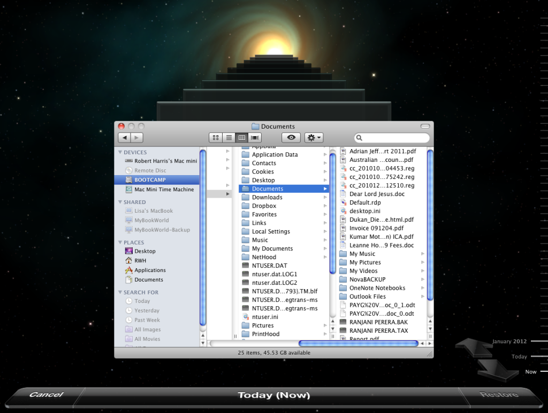This screenshot has height=413, width=548.
Task: Select Lisa's MacBook shared computer
Action: point(149,211)
